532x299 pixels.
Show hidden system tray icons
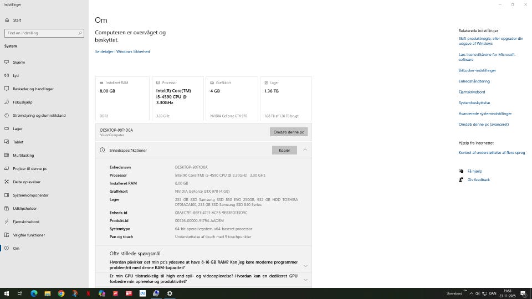471,293
